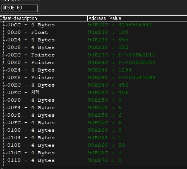This screenshot has height=169, width=187.
Task: Click value 90E254 : 6
Action: point(105,108)
